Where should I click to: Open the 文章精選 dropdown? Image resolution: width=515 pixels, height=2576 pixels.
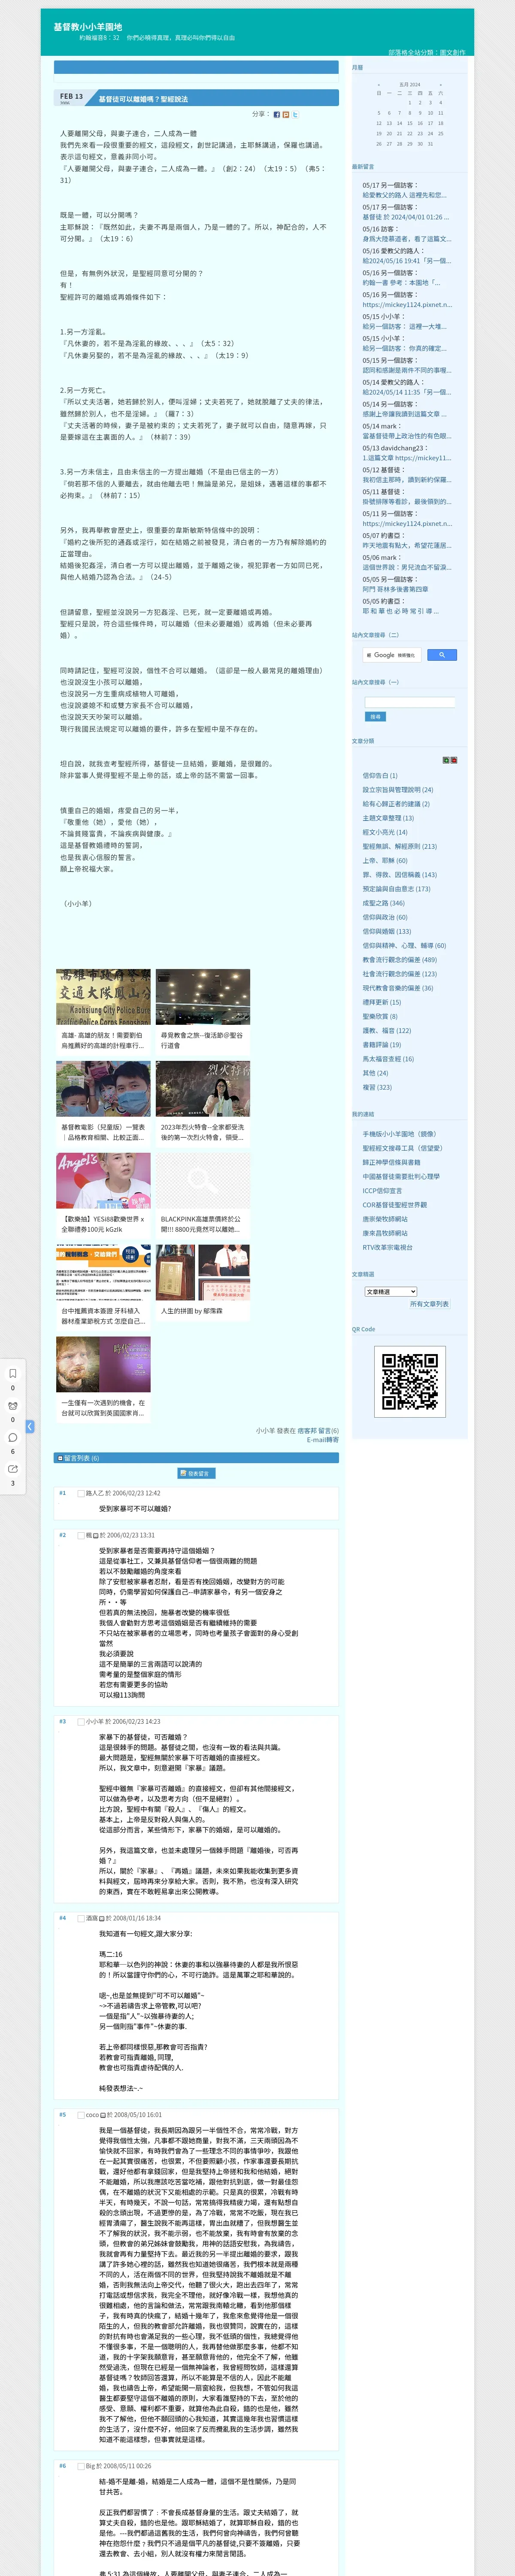(390, 1292)
